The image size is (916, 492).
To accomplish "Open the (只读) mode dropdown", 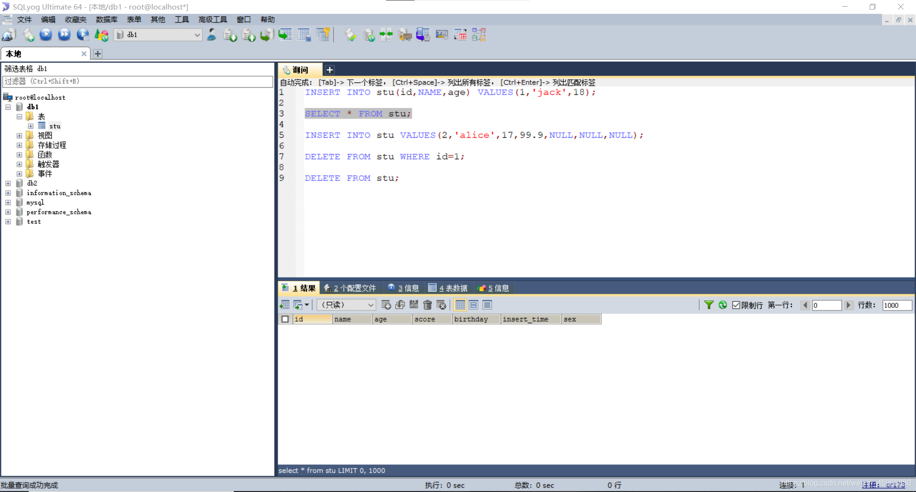I will click(x=346, y=305).
